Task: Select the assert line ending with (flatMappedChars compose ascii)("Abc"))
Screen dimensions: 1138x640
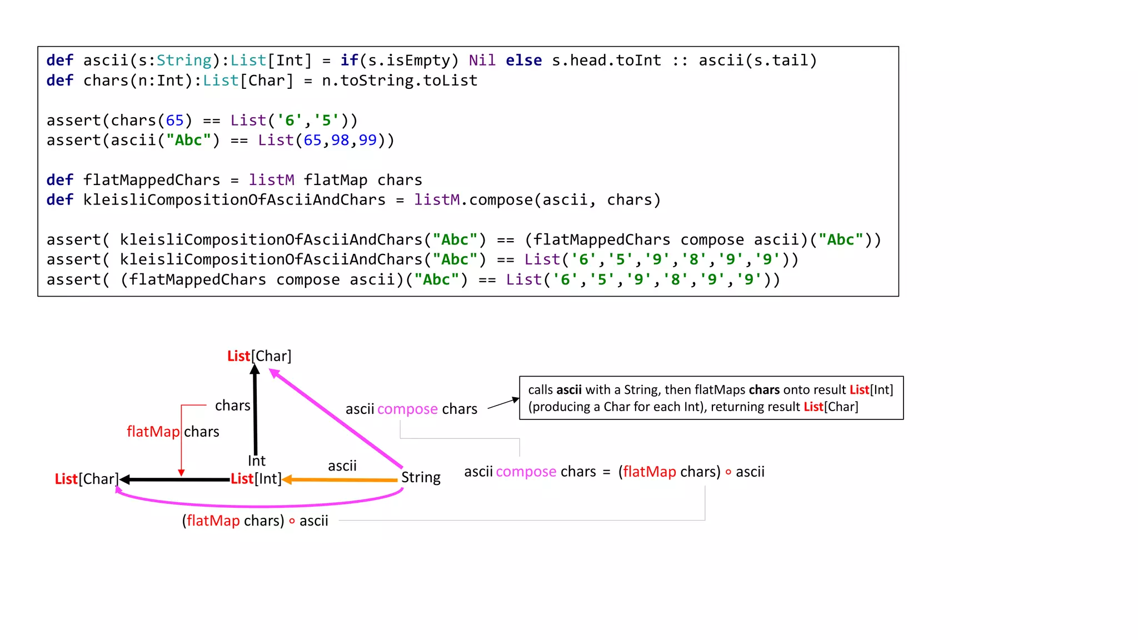Action: click(464, 240)
